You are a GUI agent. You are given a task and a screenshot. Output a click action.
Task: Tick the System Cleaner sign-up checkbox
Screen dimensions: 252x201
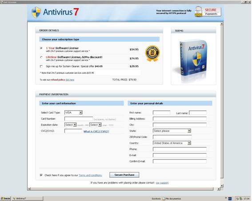pyautogui.click(x=41, y=66)
